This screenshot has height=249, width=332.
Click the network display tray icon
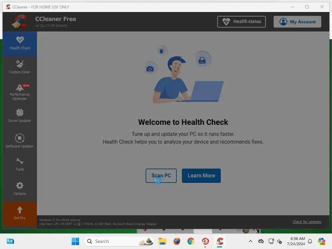(271, 241)
